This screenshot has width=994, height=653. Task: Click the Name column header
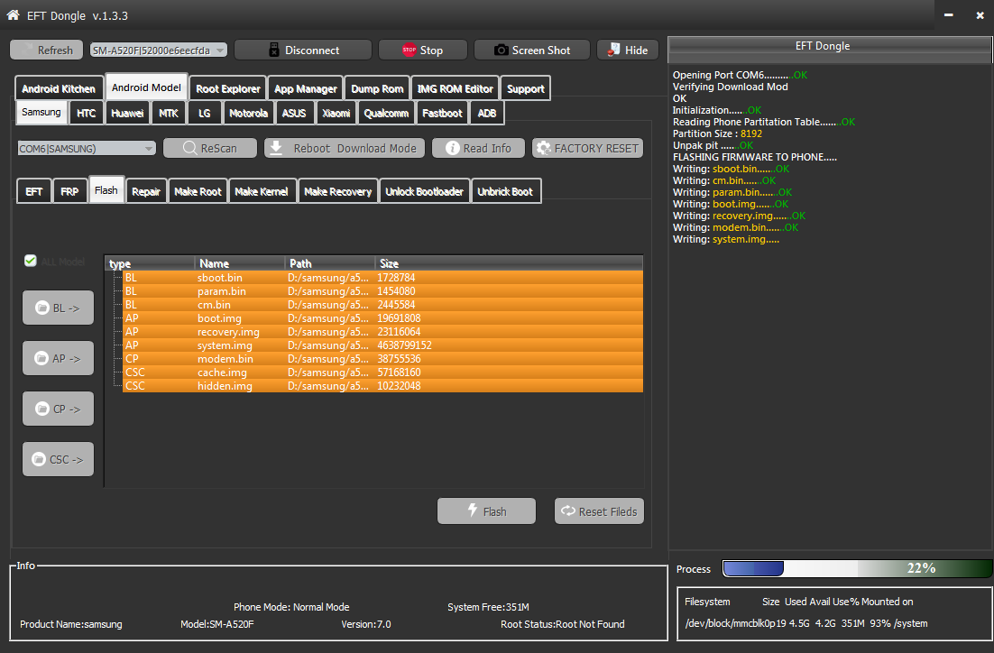[240, 263]
